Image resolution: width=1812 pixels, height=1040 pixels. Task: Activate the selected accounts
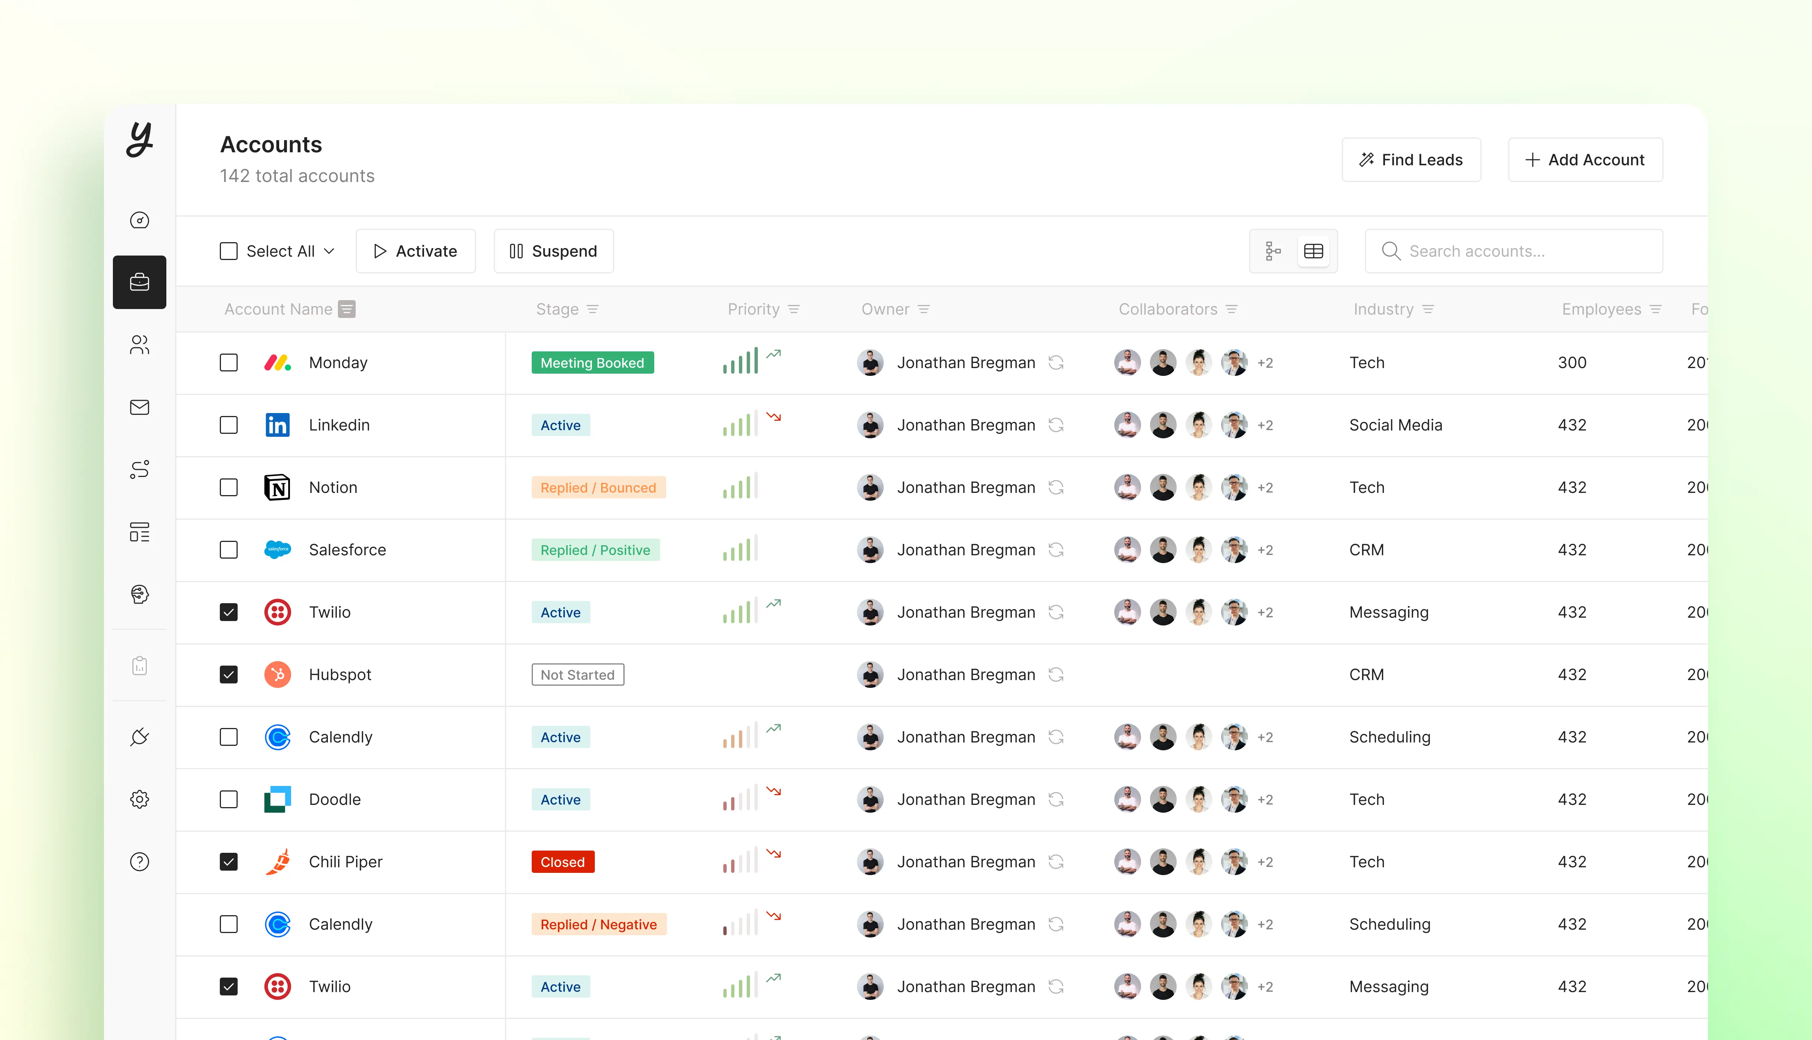415,251
